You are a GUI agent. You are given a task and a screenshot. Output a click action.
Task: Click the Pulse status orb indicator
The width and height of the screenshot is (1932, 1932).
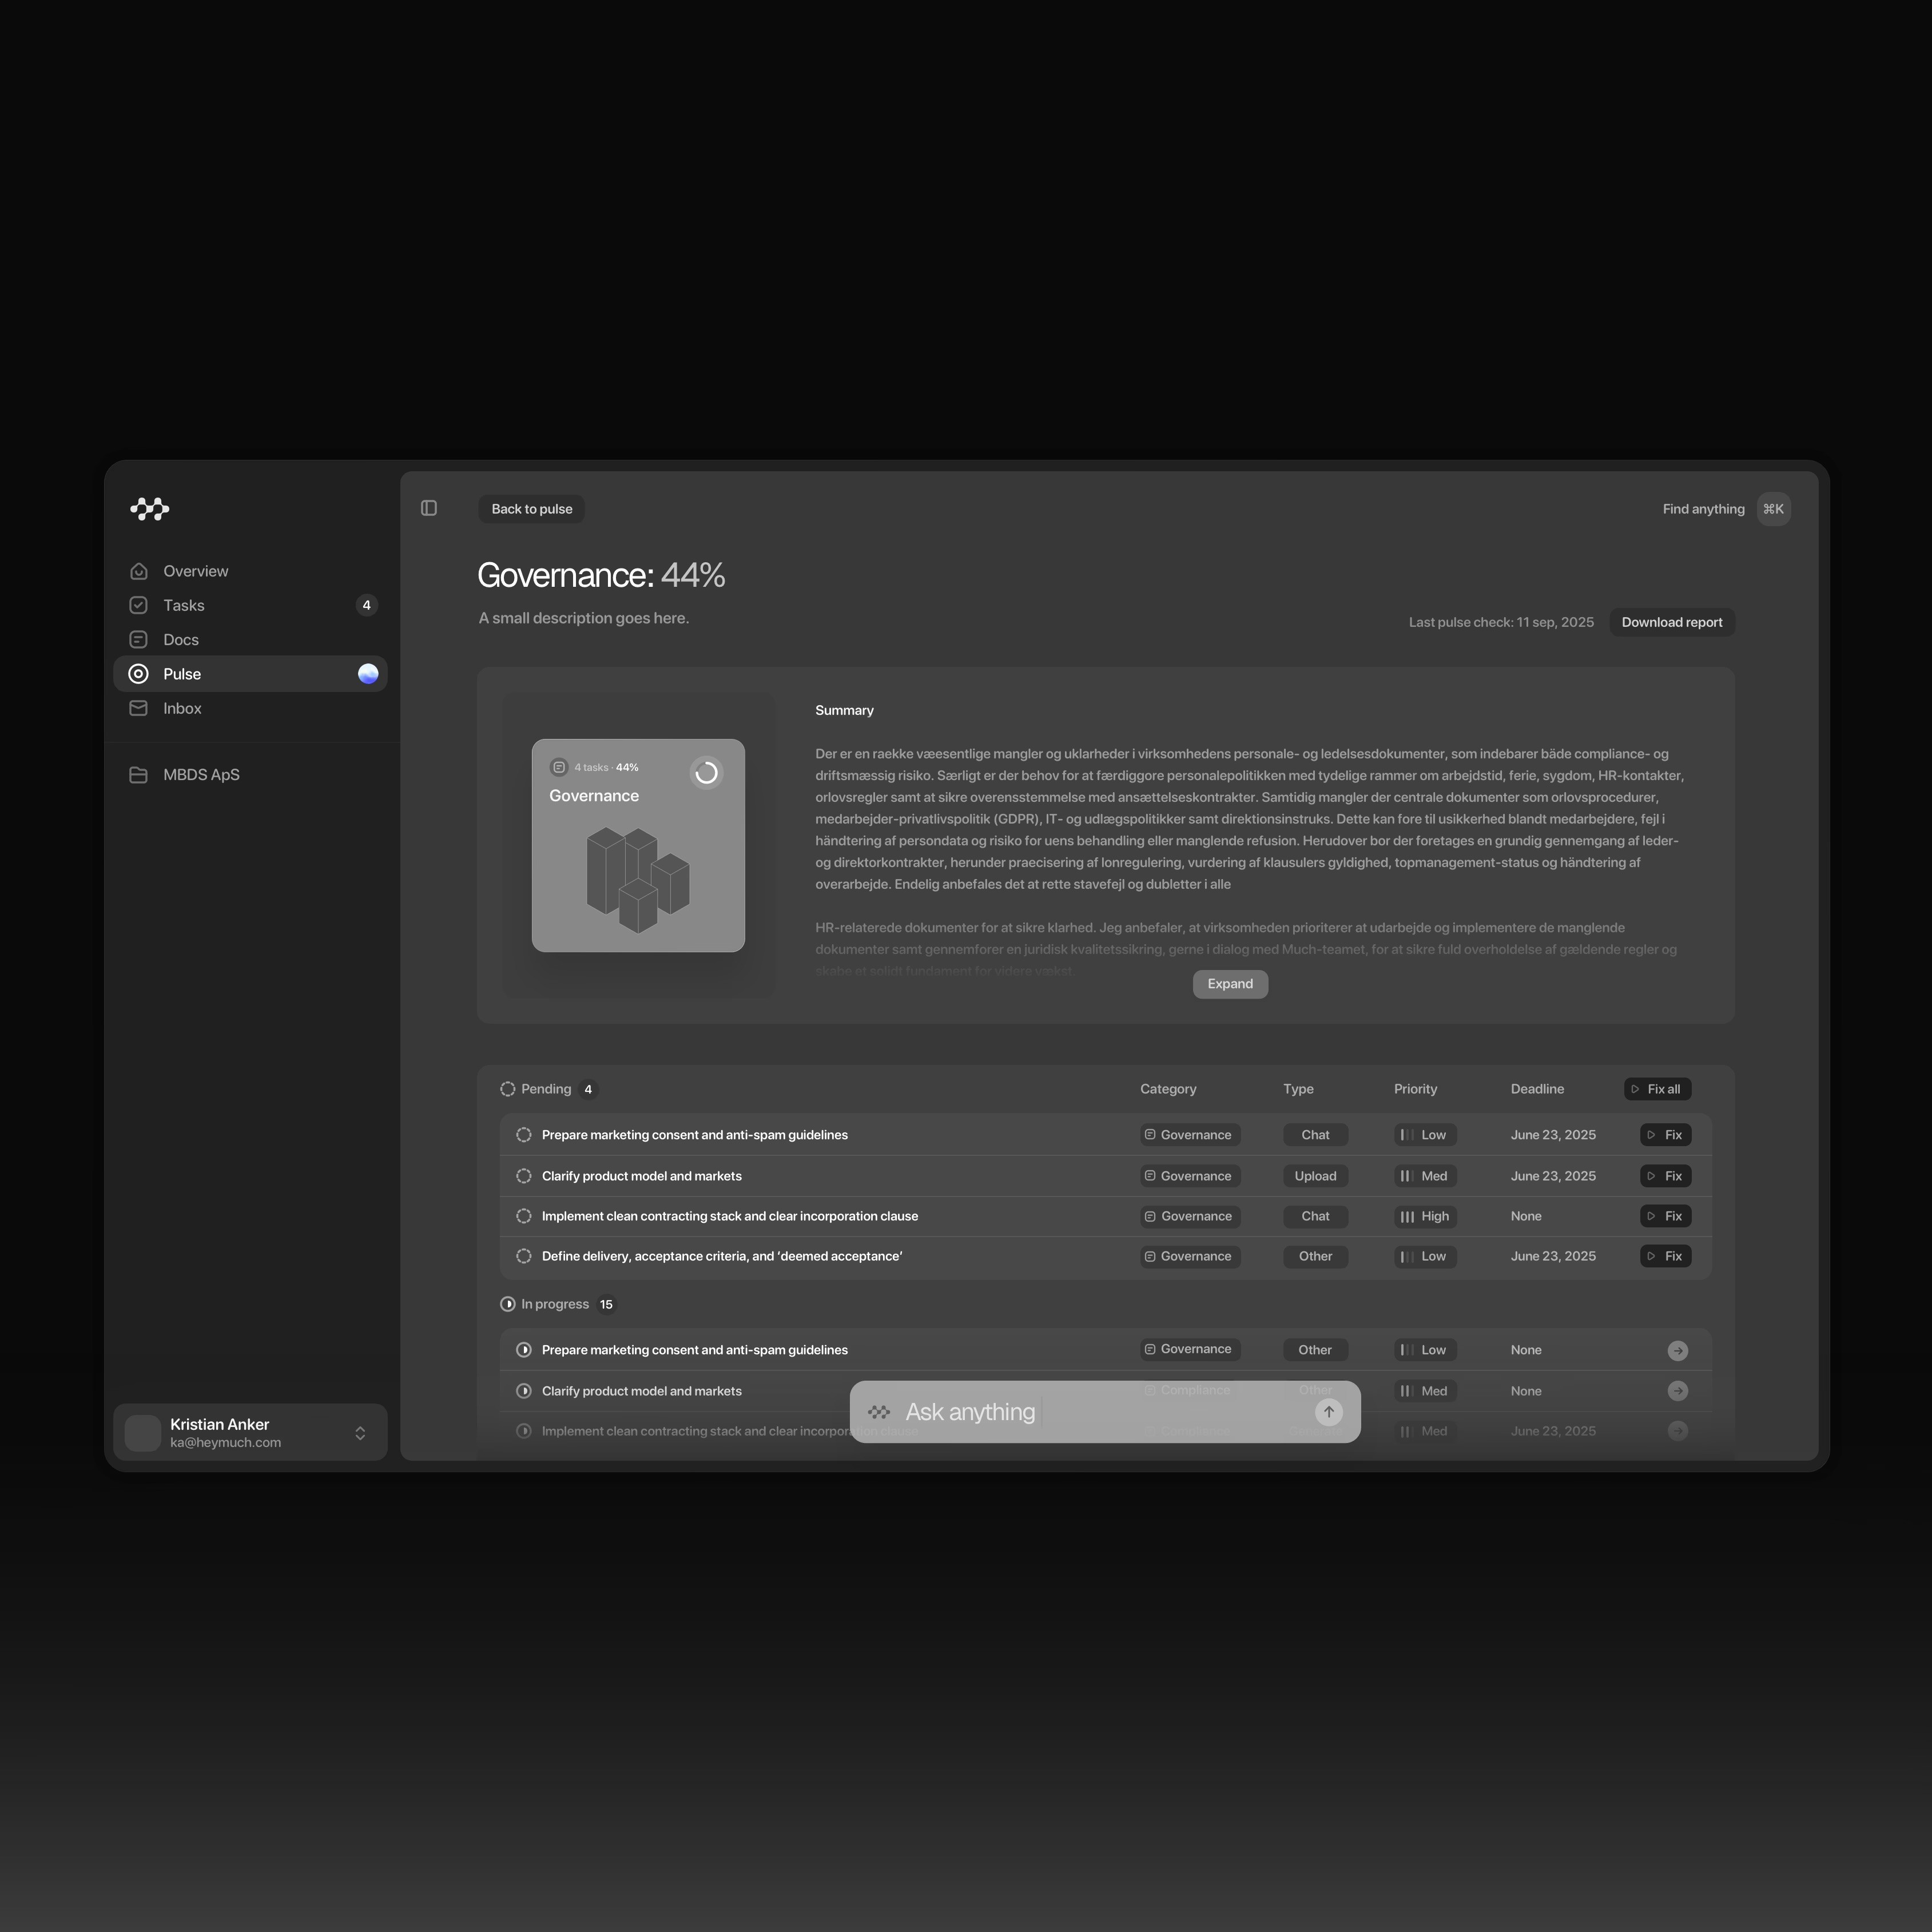[x=368, y=674]
